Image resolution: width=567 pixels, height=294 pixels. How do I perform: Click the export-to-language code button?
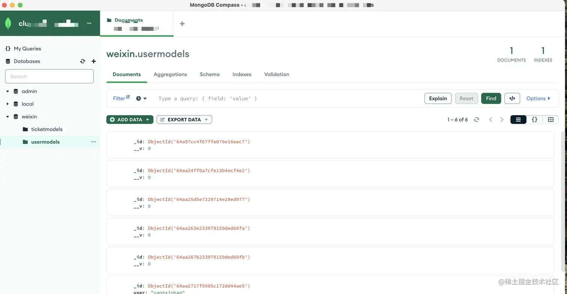512,98
